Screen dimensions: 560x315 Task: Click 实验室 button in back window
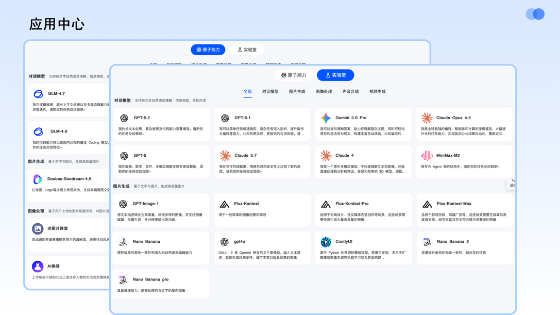tap(247, 49)
